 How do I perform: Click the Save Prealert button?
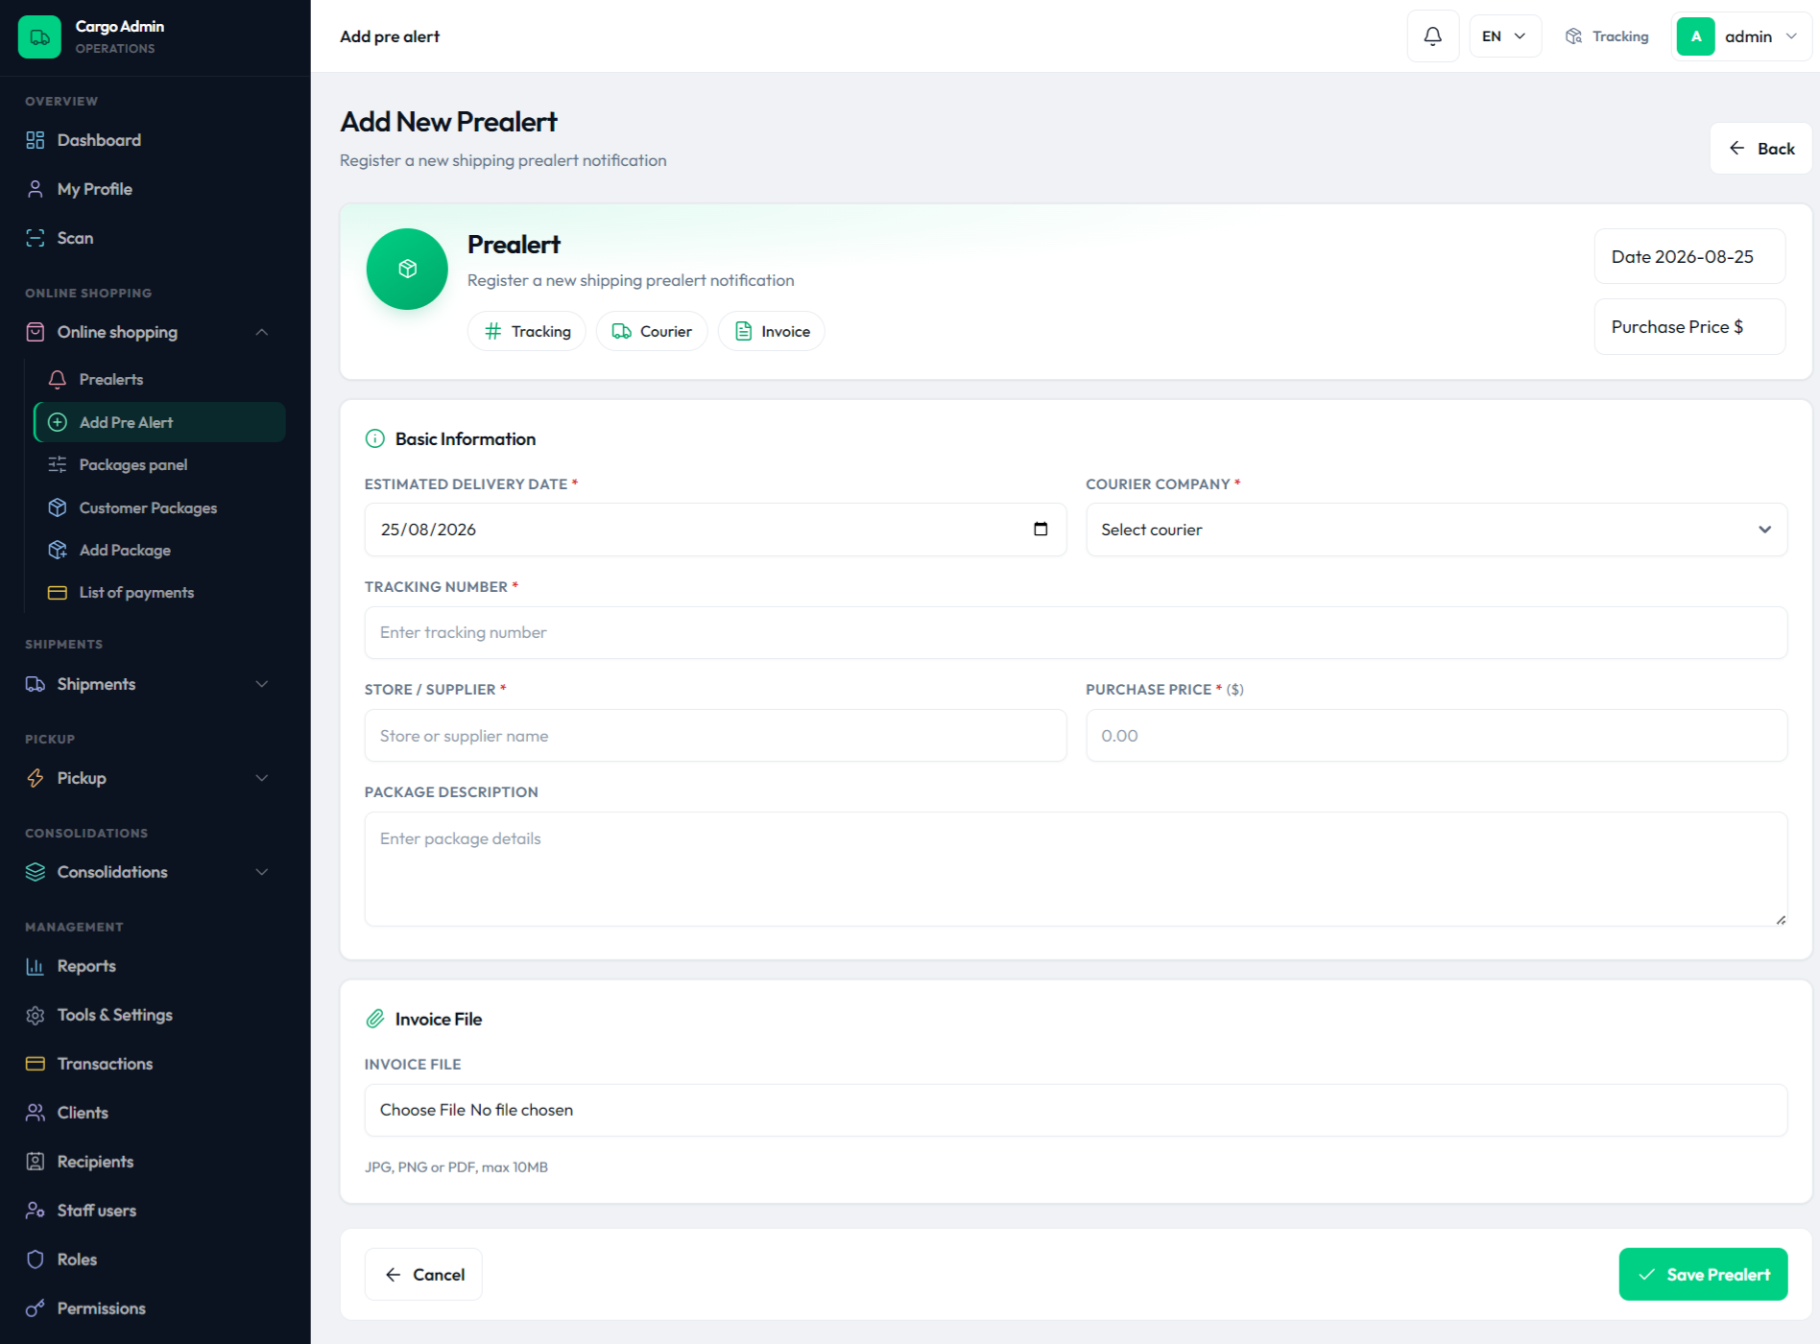pos(1703,1274)
